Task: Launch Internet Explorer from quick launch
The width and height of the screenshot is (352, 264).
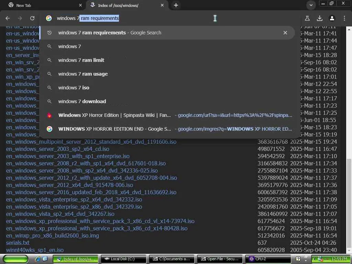Action: pyautogui.click(x=37, y=259)
